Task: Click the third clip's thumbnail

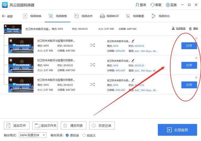Action: pyautogui.click(x=21, y=85)
